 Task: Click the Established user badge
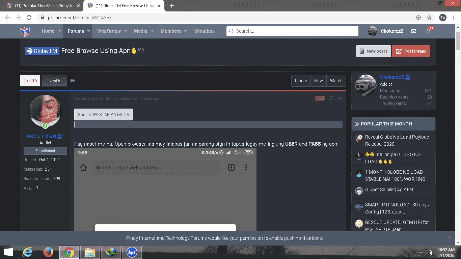coord(45,151)
